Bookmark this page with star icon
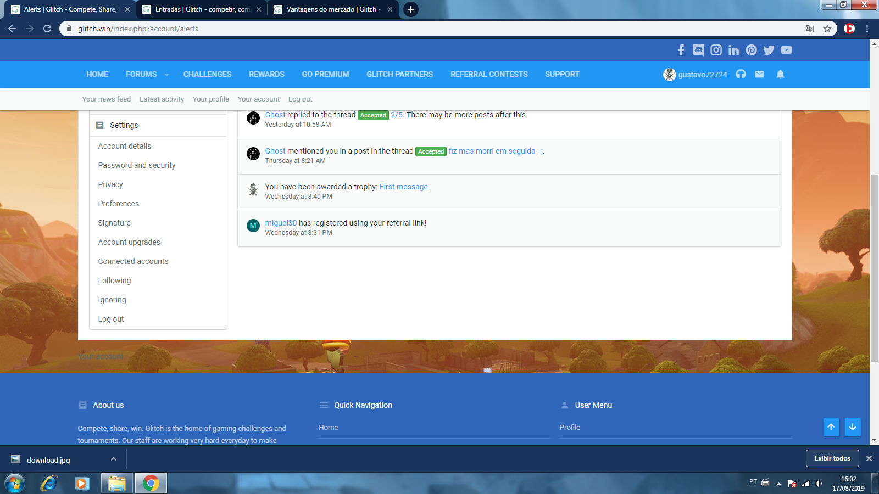This screenshot has width=879, height=494. 827,29
